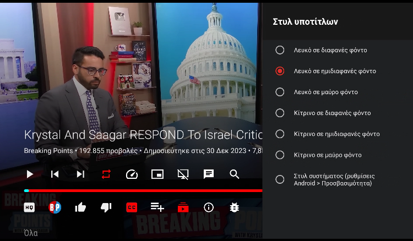Skip to the next video
This screenshot has height=241, width=413.
pos(80,174)
